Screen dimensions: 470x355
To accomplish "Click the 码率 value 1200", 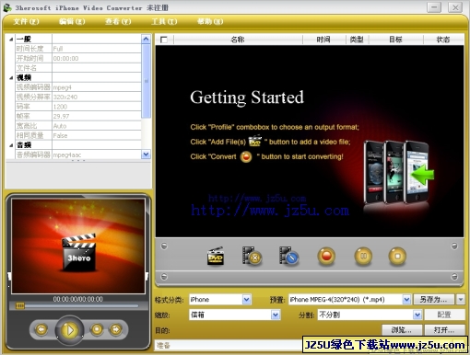I will pos(97,107).
